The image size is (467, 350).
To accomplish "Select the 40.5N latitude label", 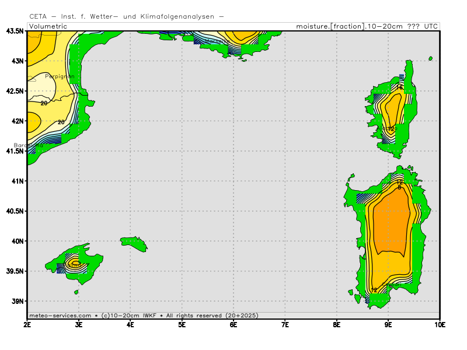I will pyautogui.click(x=15, y=211).
